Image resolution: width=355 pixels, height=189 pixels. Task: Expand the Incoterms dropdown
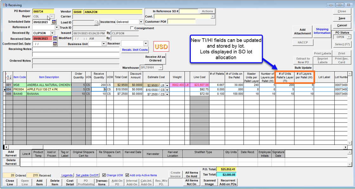pyautogui.click(x=141, y=22)
